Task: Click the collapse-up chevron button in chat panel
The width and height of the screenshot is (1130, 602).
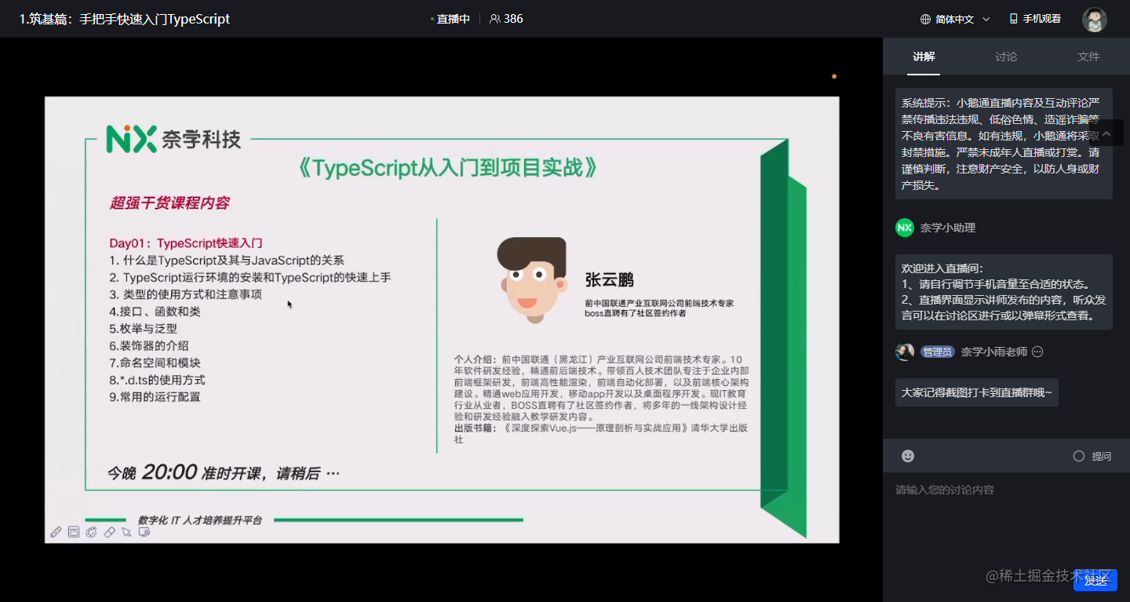Action: (x=1107, y=134)
